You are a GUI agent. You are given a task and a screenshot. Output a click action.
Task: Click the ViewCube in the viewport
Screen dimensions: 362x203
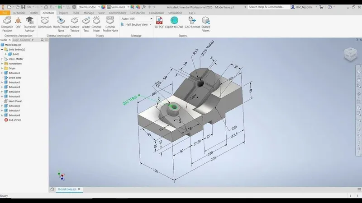pyautogui.click(x=350, y=54)
